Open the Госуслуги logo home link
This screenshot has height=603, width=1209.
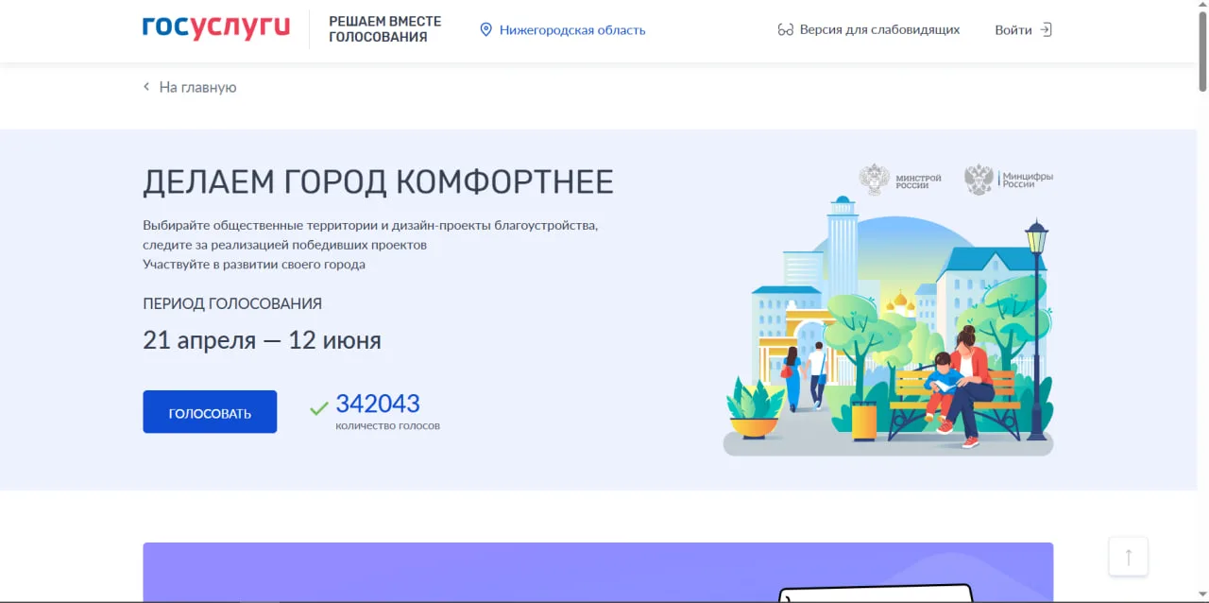[216, 28]
